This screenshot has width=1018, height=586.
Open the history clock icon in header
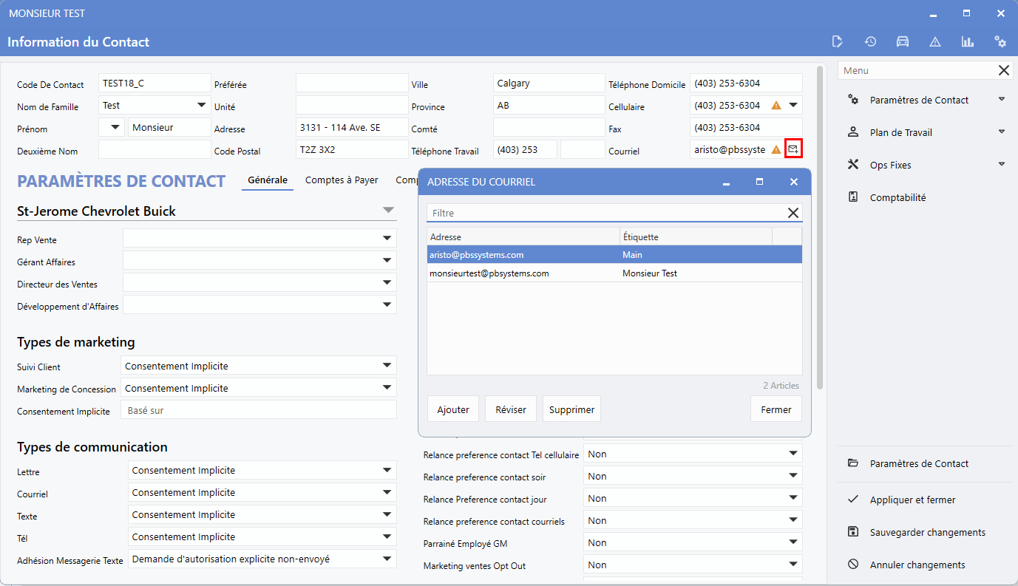pos(870,41)
